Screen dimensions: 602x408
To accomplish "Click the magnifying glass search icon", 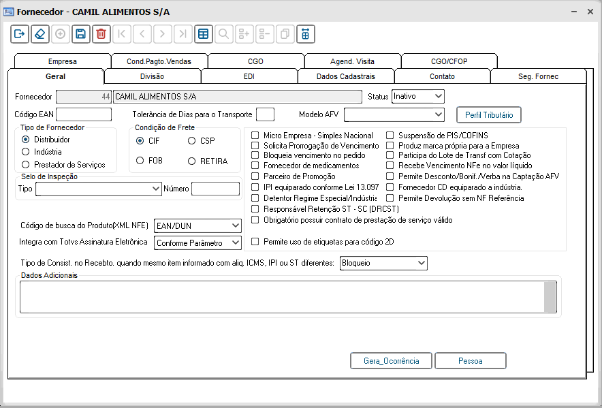I will [223, 34].
